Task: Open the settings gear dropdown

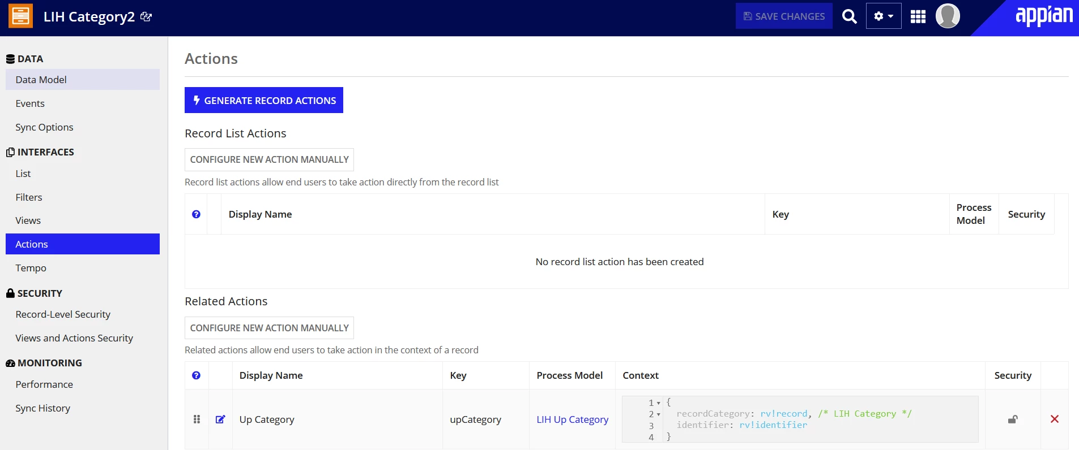Action: tap(884, 16)
